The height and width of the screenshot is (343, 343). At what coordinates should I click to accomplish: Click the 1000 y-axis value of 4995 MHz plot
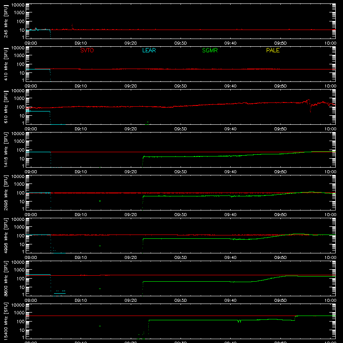coord(19,227)
